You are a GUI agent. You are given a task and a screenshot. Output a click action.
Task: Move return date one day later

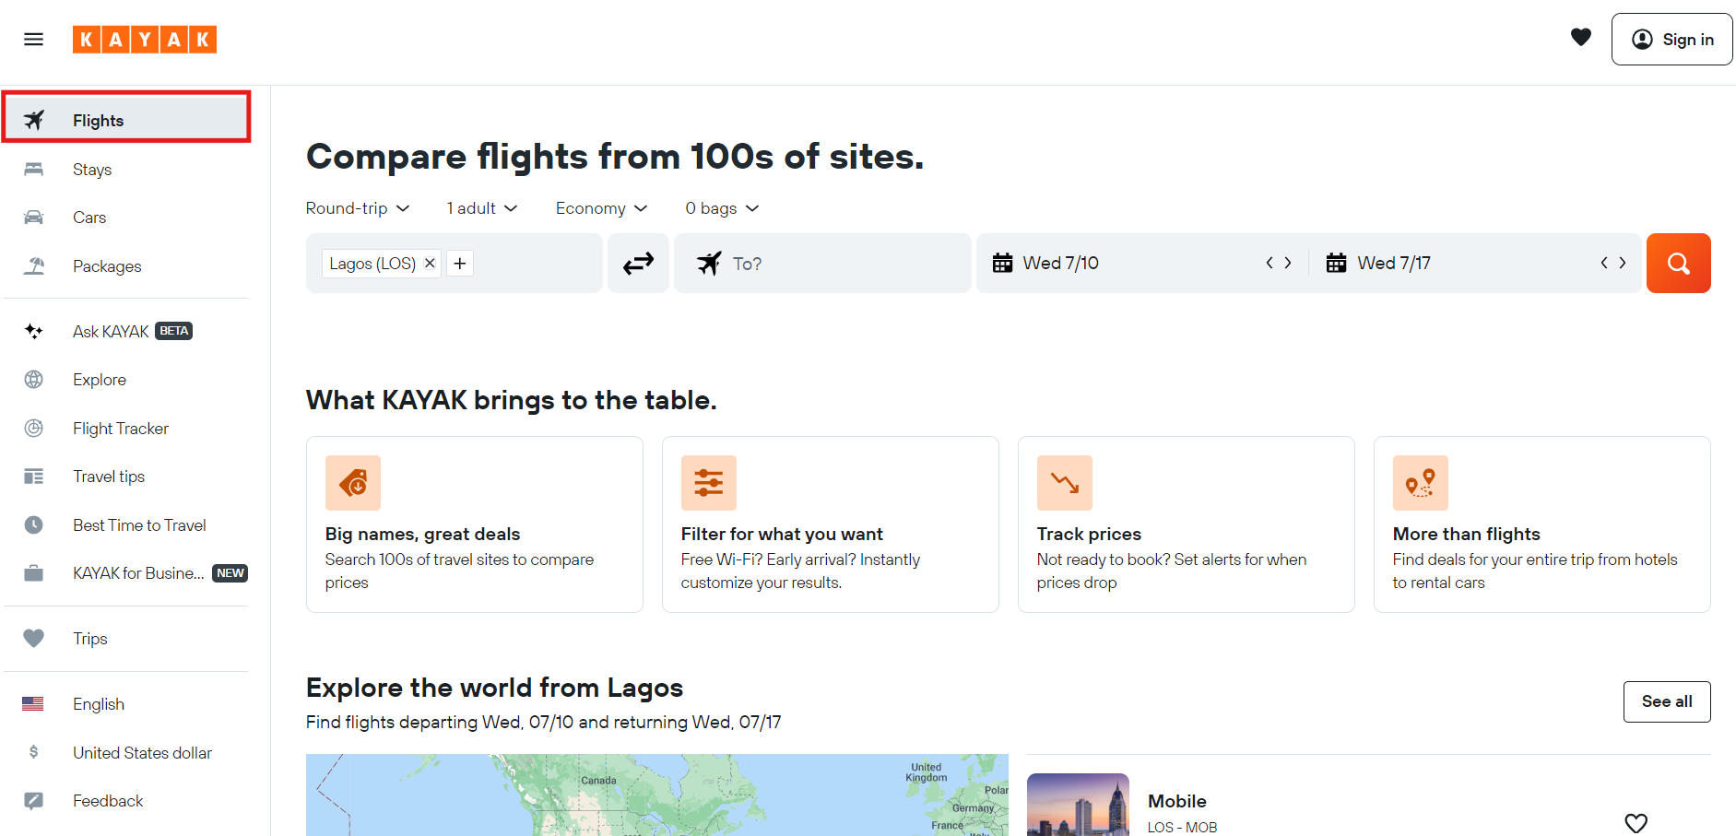pos(1624,264)
